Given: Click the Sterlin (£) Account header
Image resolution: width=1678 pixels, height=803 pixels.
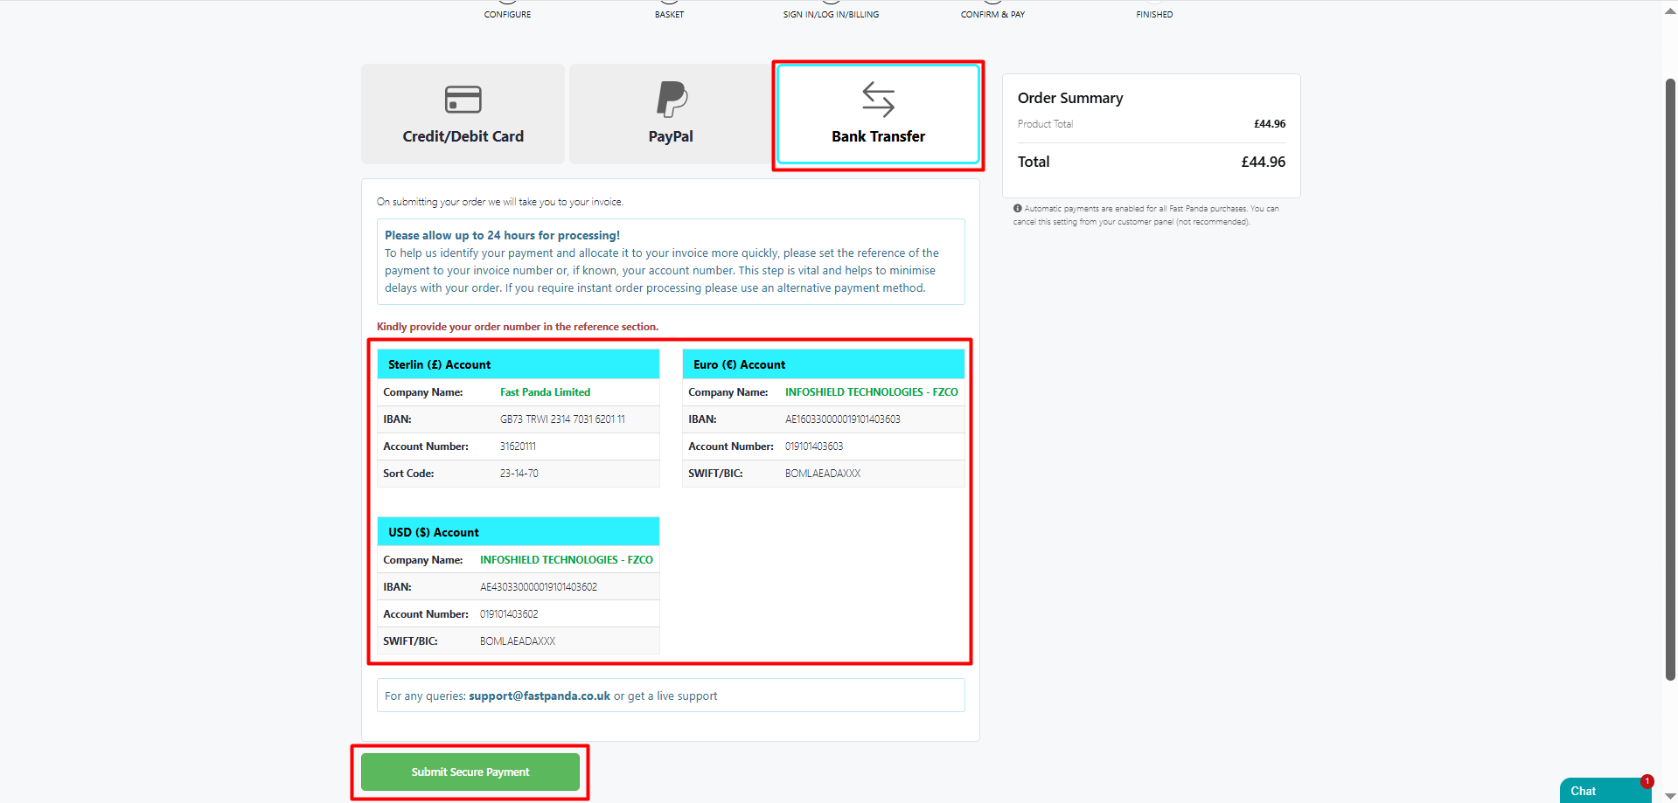Looking at the screenshot, I should (519, 364).
